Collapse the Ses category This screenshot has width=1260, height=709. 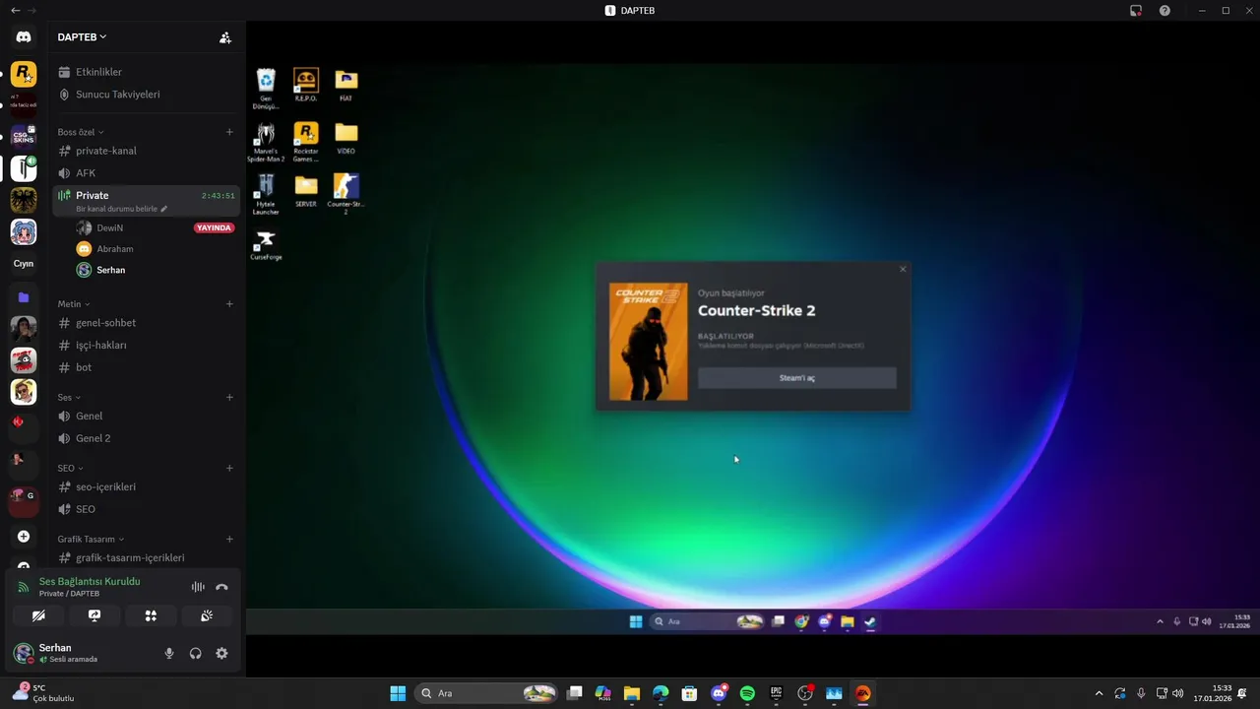69,398
